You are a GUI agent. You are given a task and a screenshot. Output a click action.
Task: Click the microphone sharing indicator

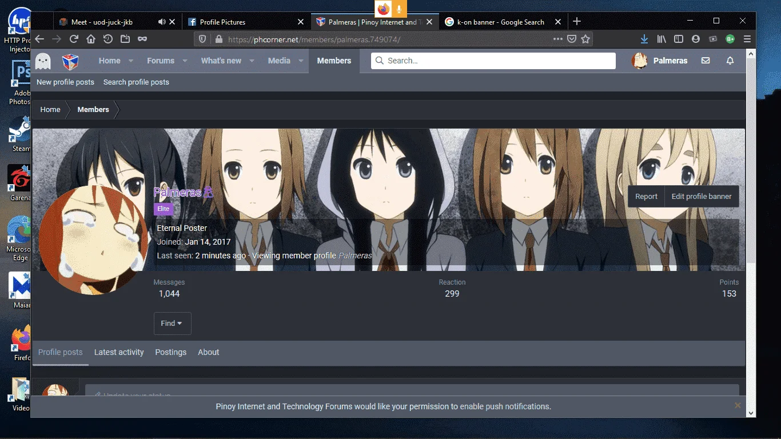(x=399, y=9)
